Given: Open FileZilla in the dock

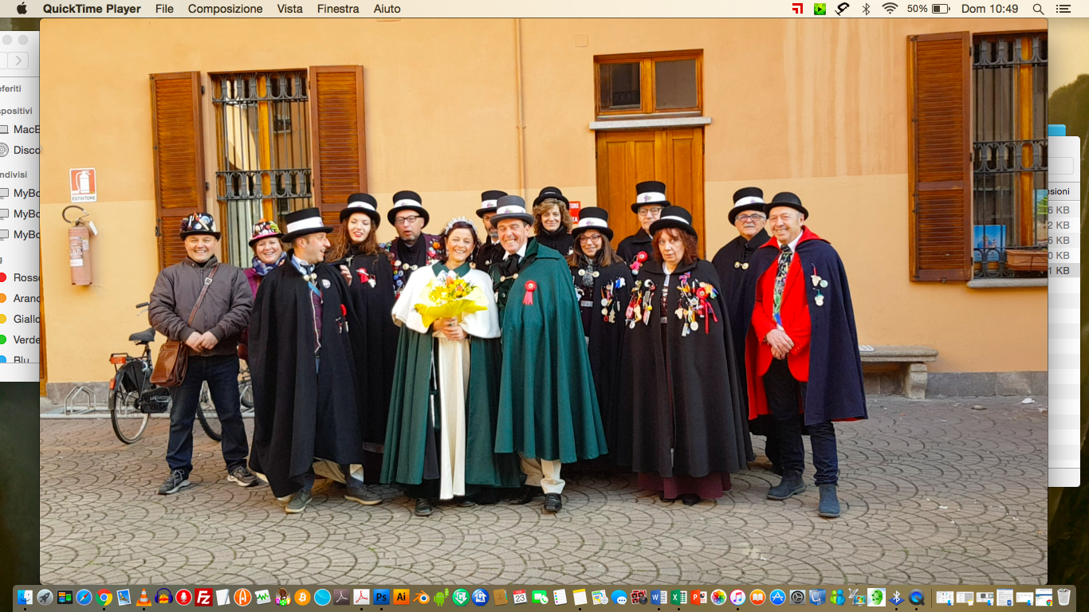Looking at the screenshot, I should point(203,597).
